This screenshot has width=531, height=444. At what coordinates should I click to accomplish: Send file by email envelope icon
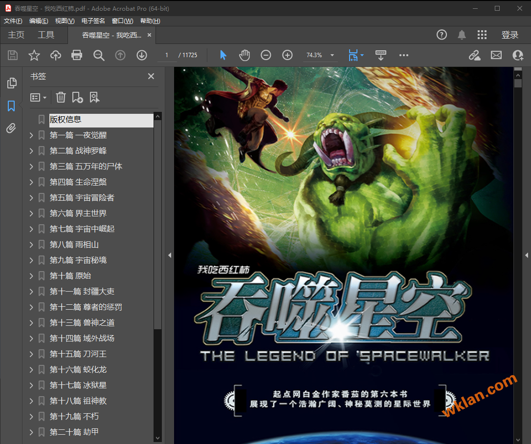tap(496, 55)
